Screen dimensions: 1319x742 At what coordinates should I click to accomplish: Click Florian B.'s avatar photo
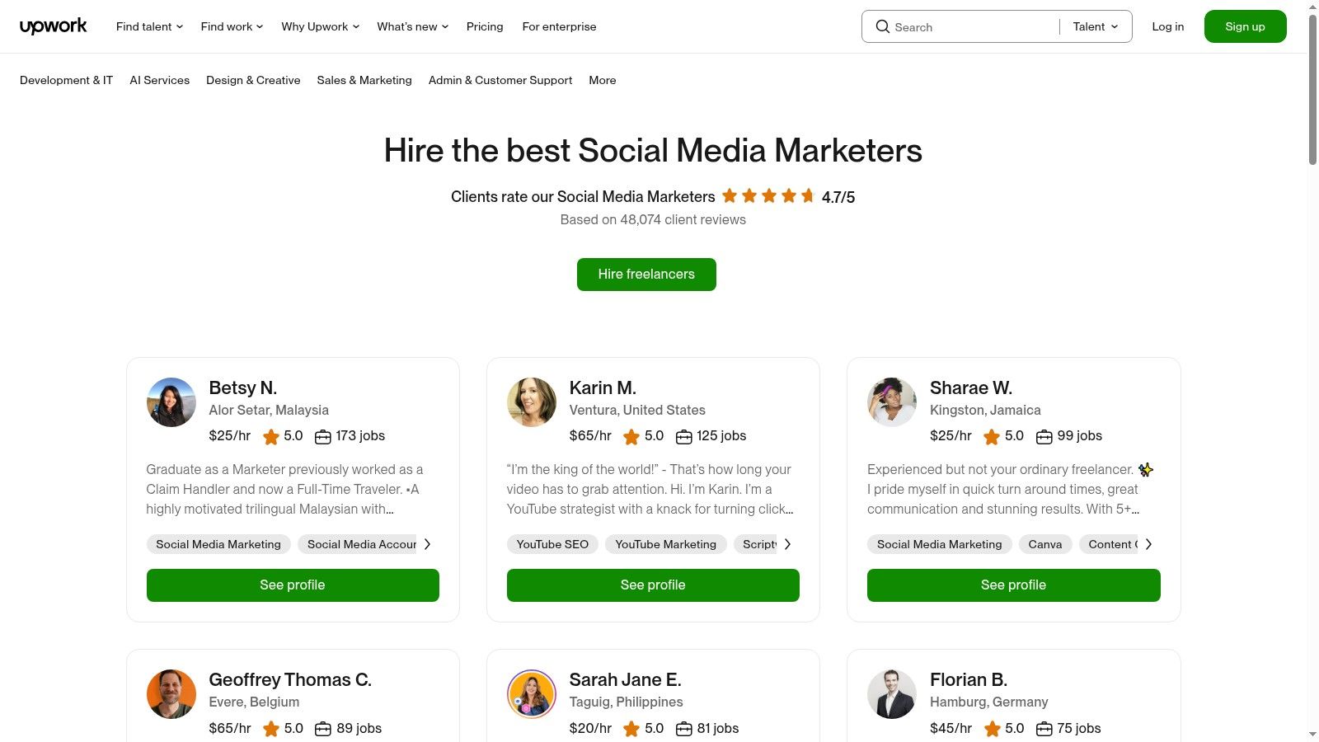(x=892, y=694)
